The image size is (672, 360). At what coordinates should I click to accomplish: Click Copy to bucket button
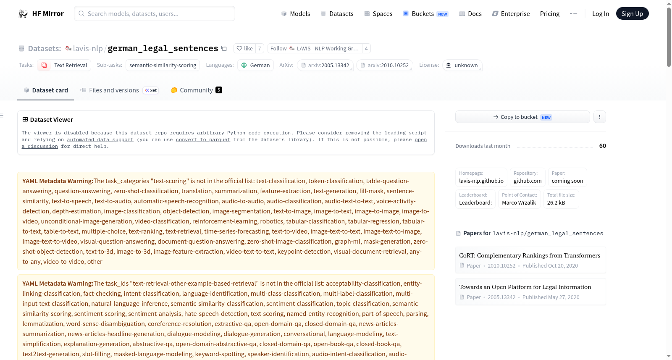pos(522,117)
